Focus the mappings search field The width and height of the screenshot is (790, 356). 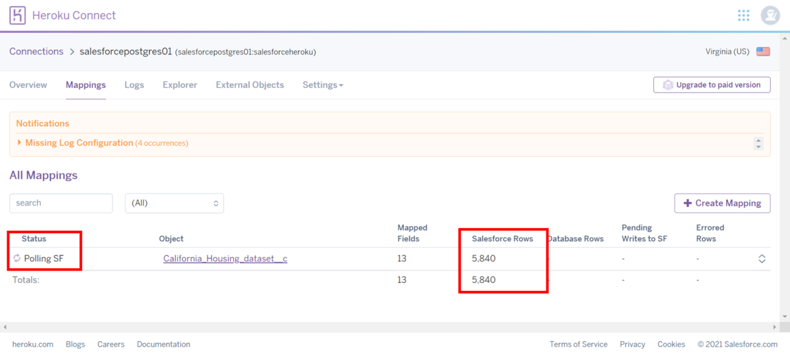pyautogui.click(x=61, y=203)
